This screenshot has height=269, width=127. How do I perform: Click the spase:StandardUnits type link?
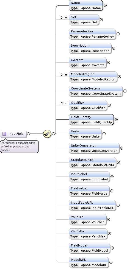98,165
